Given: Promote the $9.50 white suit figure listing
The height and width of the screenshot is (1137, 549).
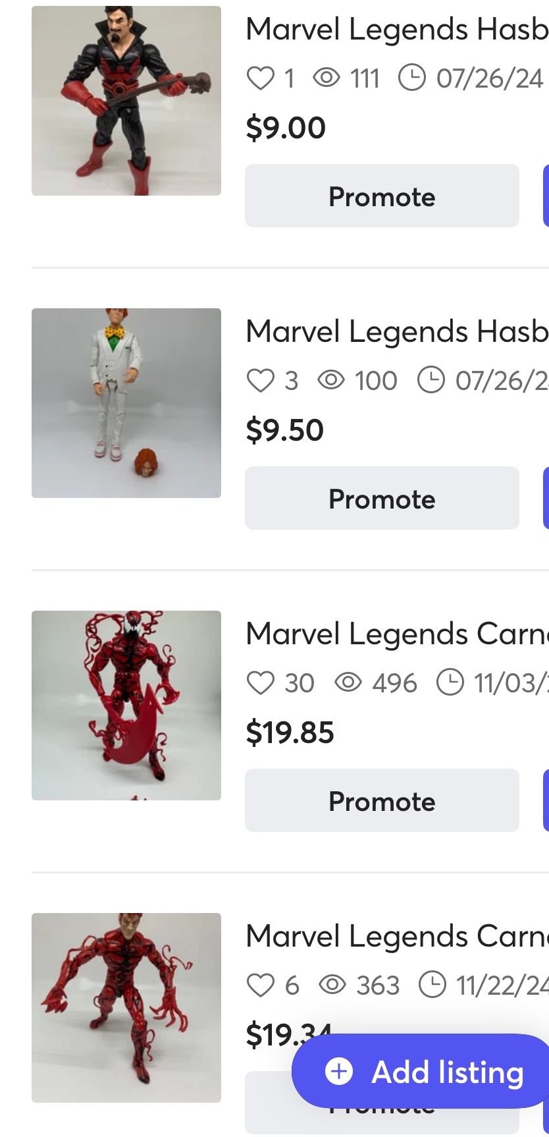Looking at the screenshot, I should 382,499.
